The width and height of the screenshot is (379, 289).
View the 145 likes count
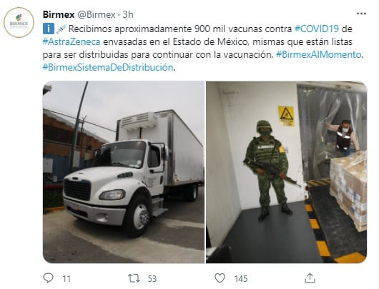[x=241, y=279]
